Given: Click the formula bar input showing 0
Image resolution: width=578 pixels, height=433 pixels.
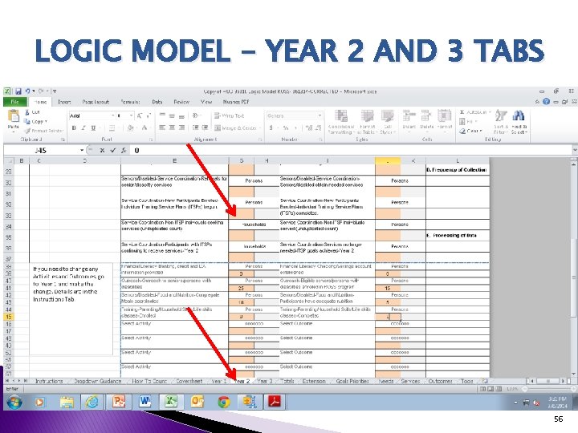Looking at the screenshot, I should click(350, 150).
